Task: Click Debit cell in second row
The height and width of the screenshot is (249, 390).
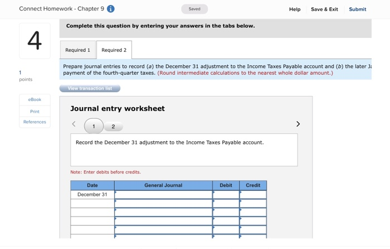Action: click(226, 203)
